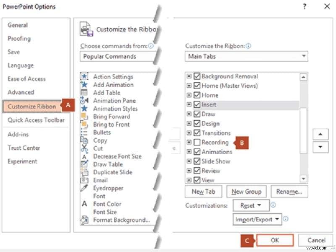Image resolution: width=336 pixels, height=252 pixels.
Task: Select the Action Settings command icon
Action: (x=84, y=77)
